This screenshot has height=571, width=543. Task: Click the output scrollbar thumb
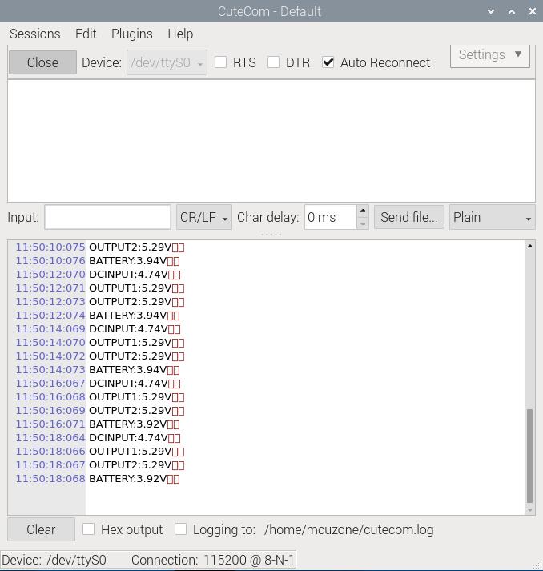(x=530, y=456)
